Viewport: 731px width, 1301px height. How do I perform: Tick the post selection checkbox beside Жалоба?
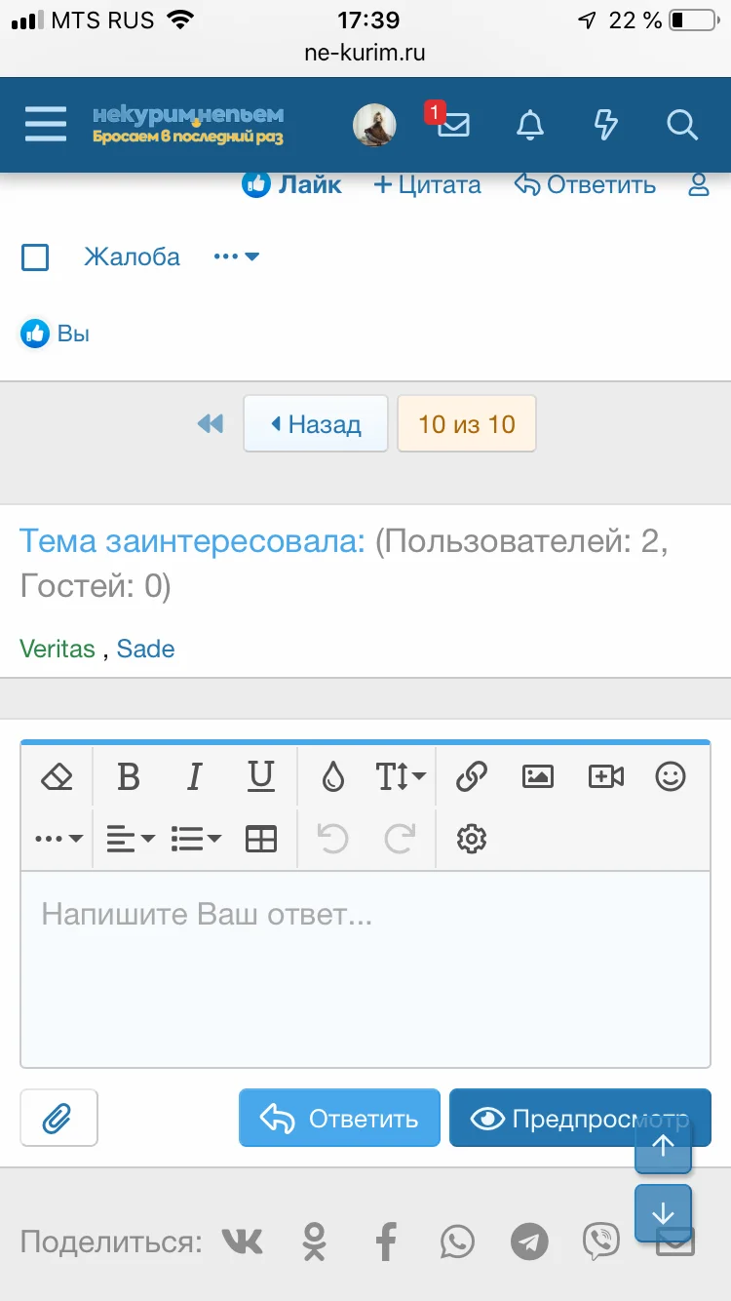35,257
